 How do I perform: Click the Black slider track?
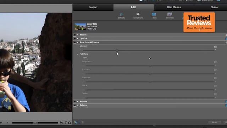point(150,90)
